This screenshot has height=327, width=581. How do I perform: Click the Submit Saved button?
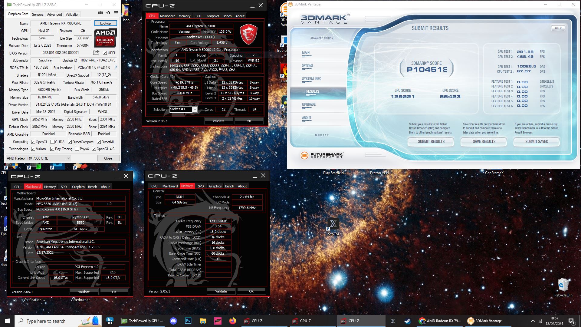click(x=537, y=141)
